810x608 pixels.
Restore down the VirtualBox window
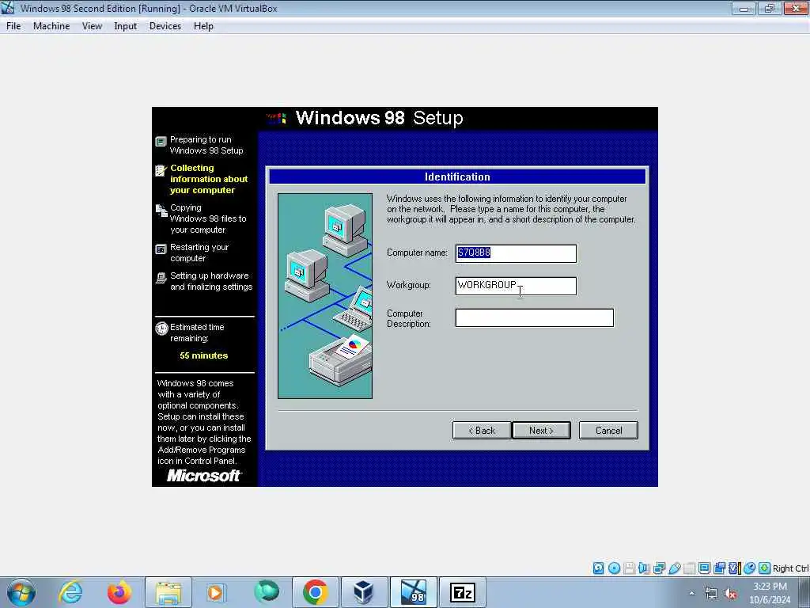click(770, 8)
